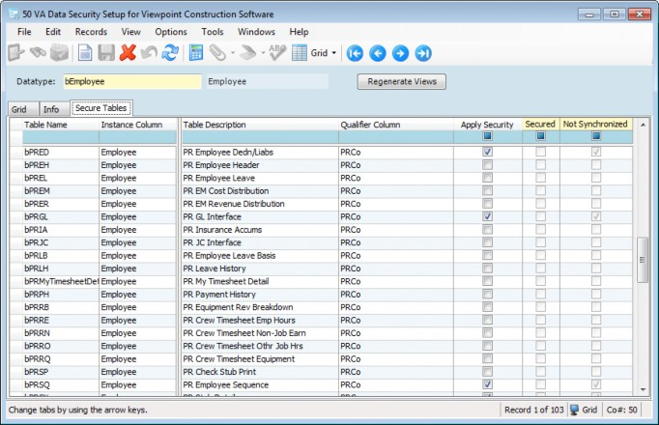Image resolution: width=659 pixels, height=425 pixels.
Task: Delete the record with the red X icon
Action: tap(128, 53)
